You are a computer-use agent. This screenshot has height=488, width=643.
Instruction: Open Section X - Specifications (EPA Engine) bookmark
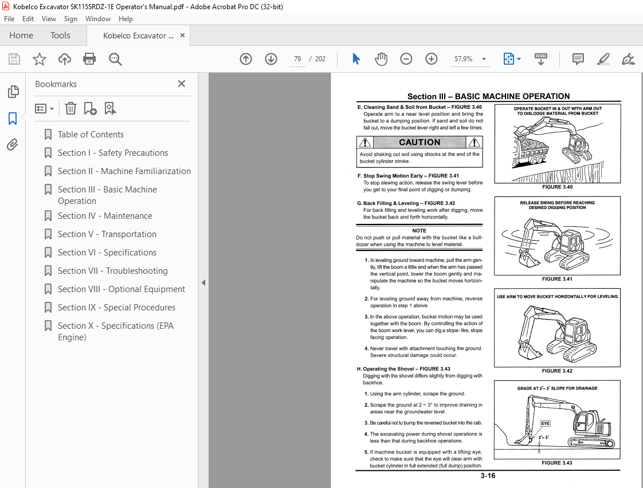(x=116, y=332)
